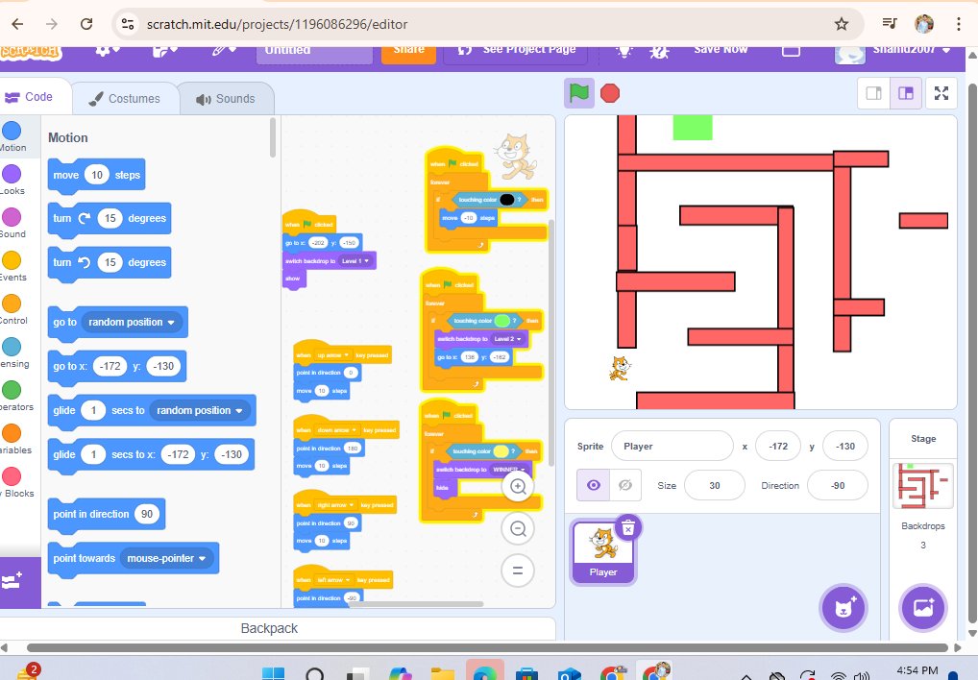The width and height of the screenshot is (978, 680).
Task: Reload the browser page
Action: click(86, 24)
